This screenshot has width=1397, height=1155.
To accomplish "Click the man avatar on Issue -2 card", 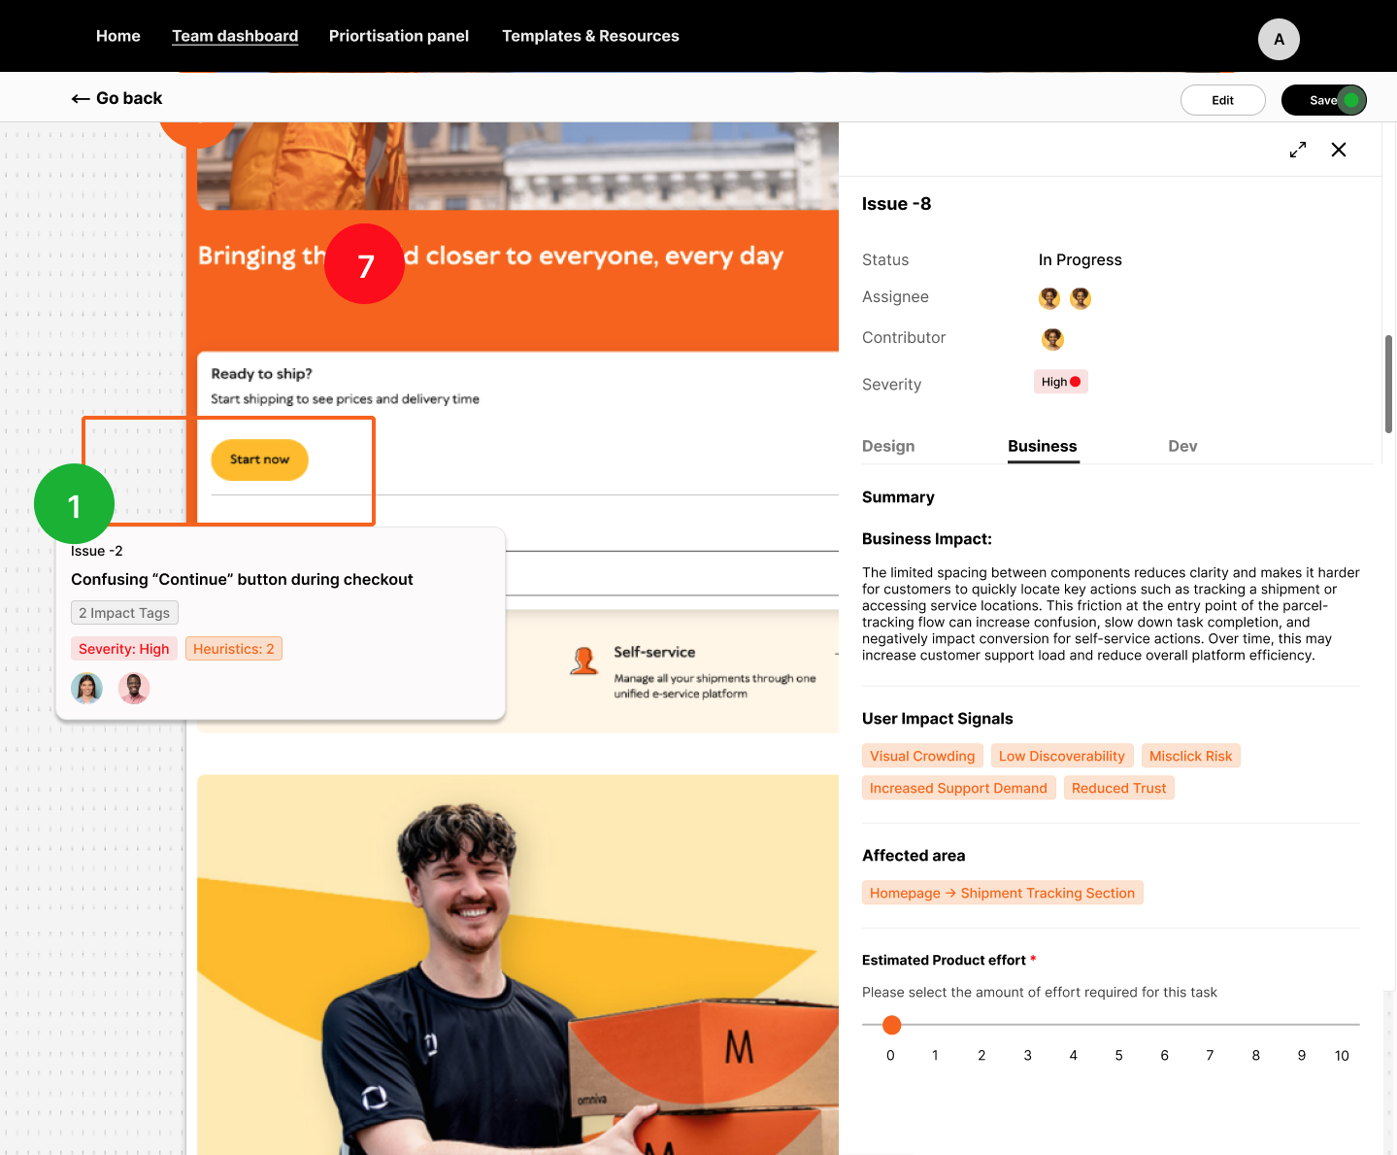I will pos(134,688).
